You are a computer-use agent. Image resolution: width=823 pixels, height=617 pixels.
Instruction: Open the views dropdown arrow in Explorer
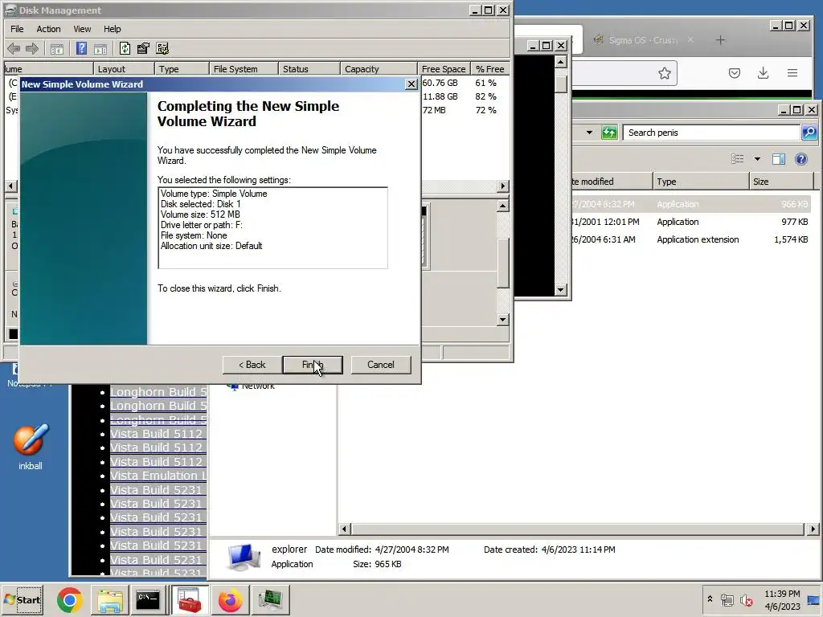click(x=757, y=159)
